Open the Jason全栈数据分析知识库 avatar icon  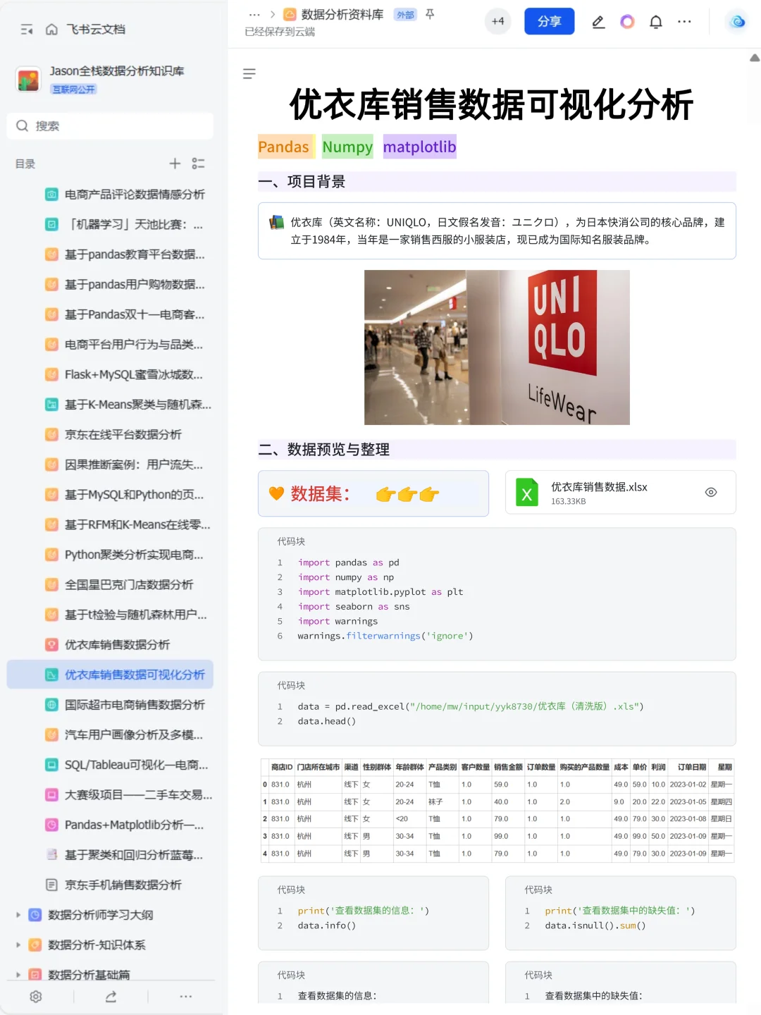[x=29, y=80]
